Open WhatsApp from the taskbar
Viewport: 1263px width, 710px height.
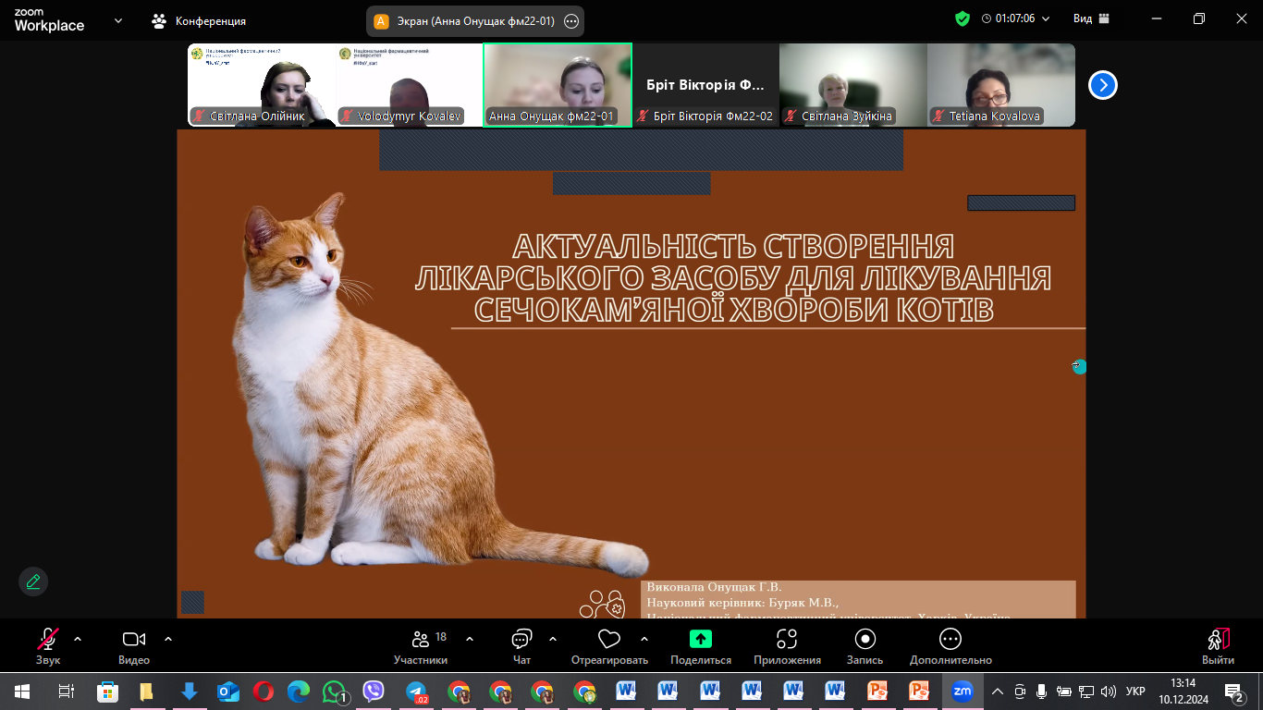335,692
